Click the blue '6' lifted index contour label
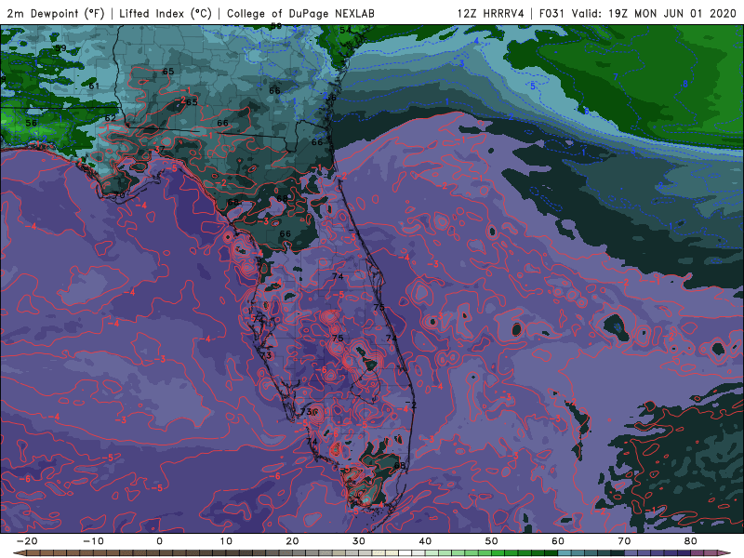This screenshot has height=558, width=744. 587,111
